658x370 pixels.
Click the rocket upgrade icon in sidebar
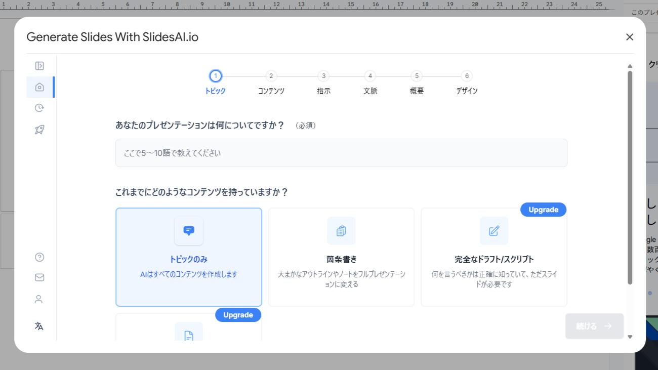(39, 130)
